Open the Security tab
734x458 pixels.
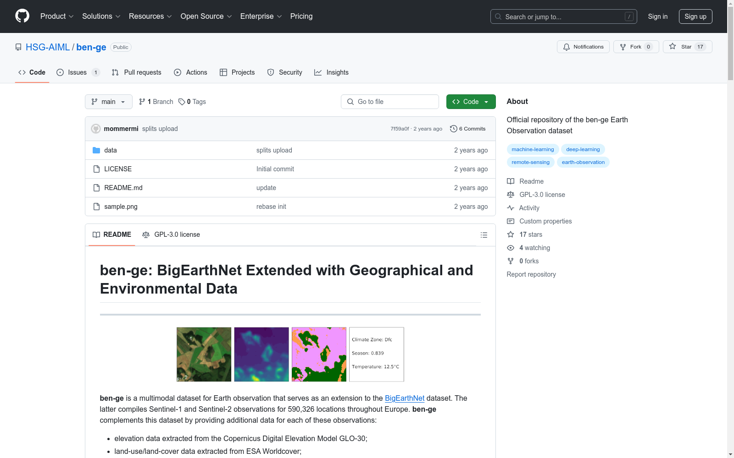tap(285, 72)
